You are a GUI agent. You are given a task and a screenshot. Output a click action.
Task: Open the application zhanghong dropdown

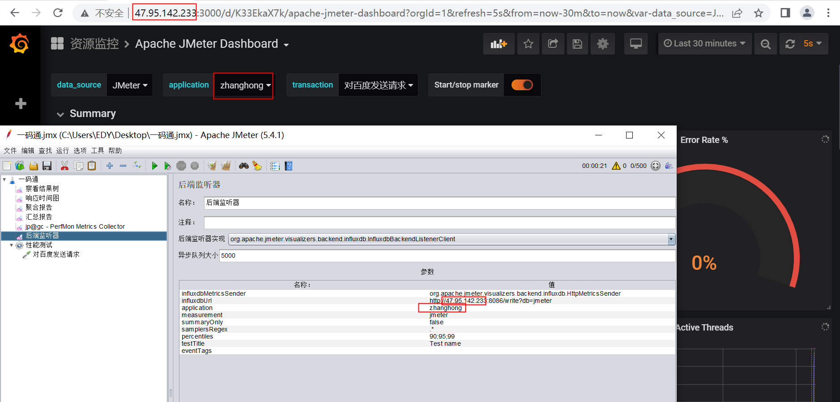pyautogui.click(x=245, y=85)
